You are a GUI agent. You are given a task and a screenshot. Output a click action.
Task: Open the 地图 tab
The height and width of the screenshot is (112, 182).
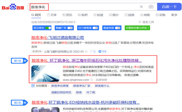coord(145,15)
